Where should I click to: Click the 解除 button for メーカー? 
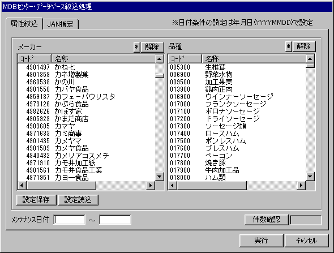[152, 46]
